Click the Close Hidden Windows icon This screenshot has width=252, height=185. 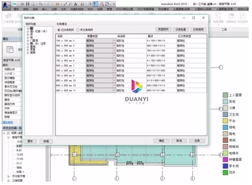pyautogui.click(x=102, y=4)
